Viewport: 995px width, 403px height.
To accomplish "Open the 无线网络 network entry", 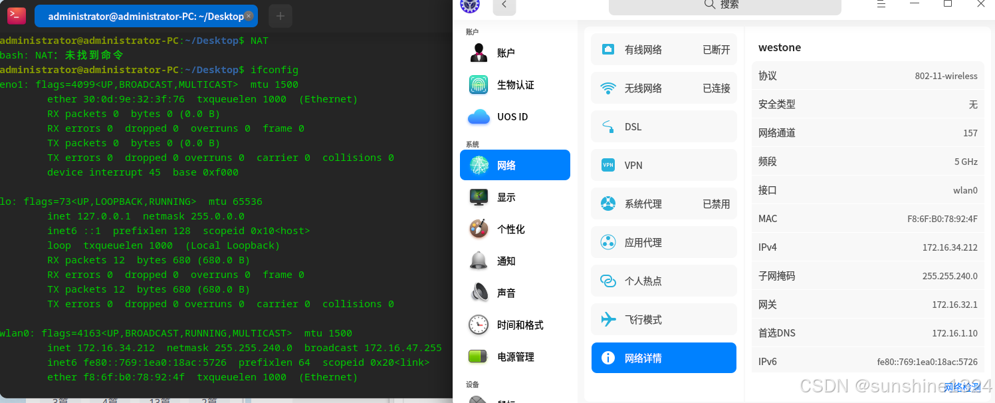I will pyautogui.click(x=664, y=88).
